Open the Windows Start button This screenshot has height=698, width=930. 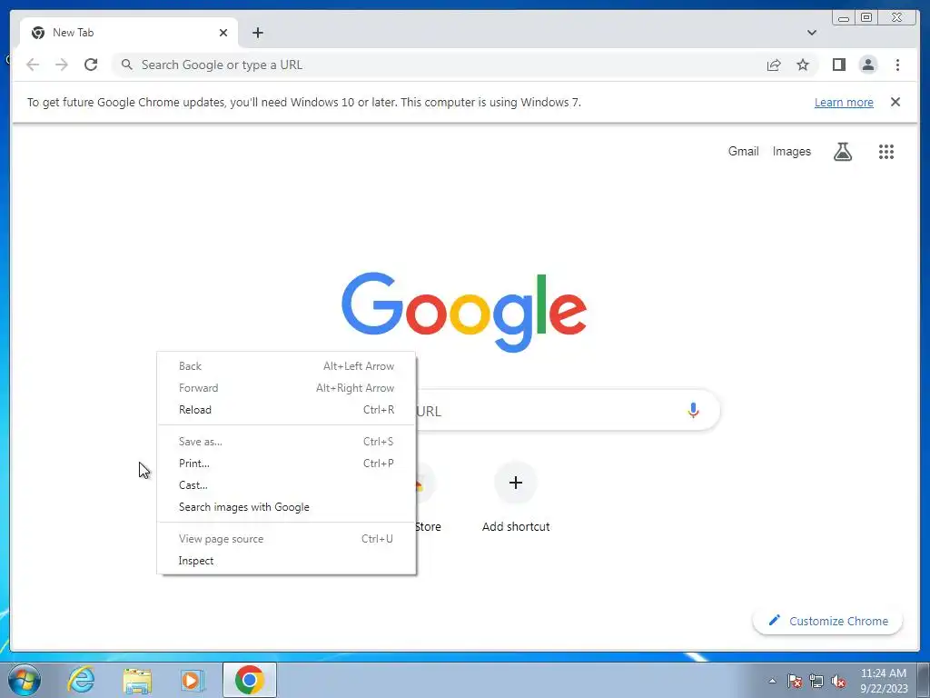pos(25,680)
